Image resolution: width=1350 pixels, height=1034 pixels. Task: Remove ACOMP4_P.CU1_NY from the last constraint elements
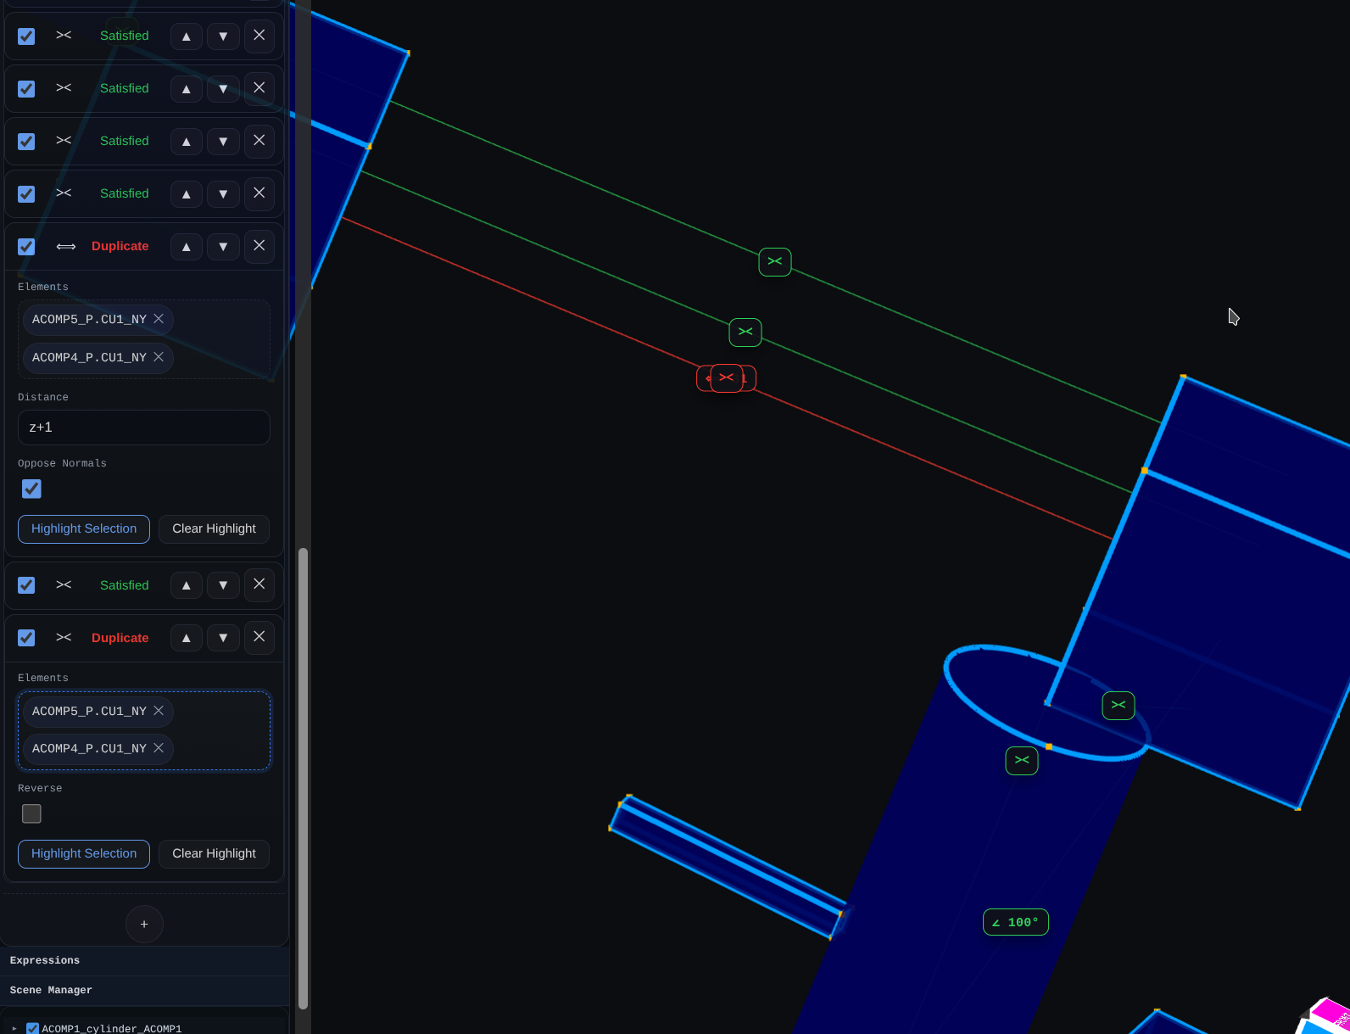tap(159, 748)
